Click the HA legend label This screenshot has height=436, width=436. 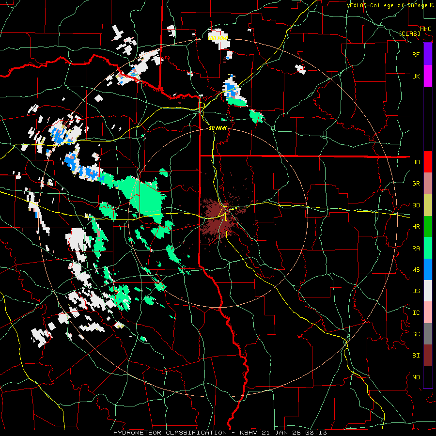(416, 162)
